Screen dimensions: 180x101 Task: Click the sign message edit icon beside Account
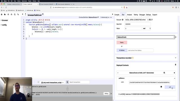pos(152,20)
